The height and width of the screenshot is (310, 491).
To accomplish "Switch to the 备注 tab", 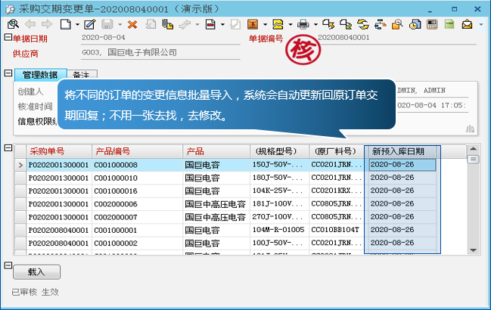I will tap(82, 75).
